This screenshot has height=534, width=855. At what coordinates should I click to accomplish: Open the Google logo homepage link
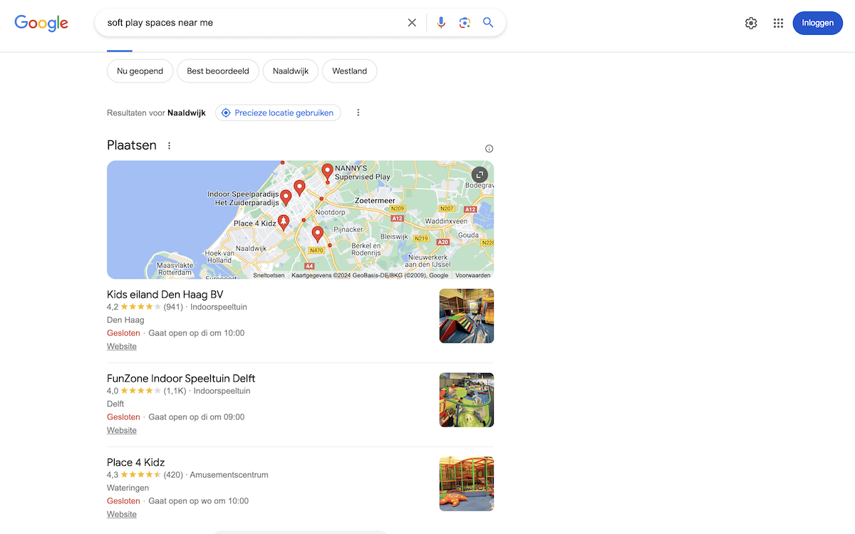tap(41, 23)
